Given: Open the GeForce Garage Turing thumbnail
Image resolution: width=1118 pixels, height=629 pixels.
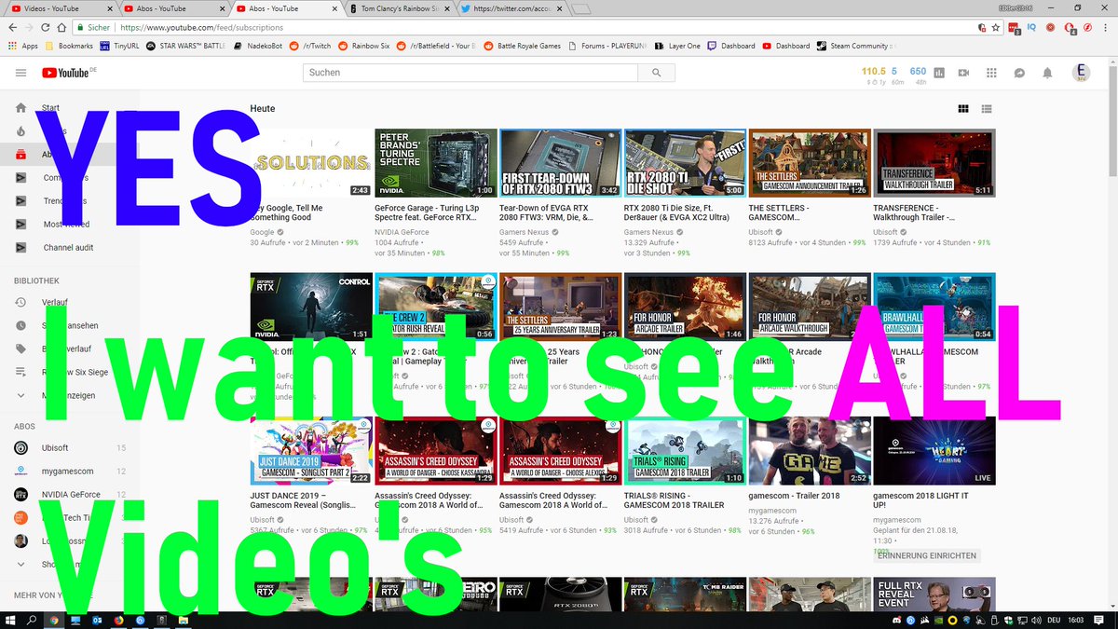Looking at the screenshot, I should coord(435,163).
